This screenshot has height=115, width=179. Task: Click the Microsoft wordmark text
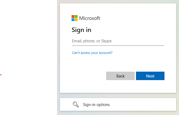[90, 18]
